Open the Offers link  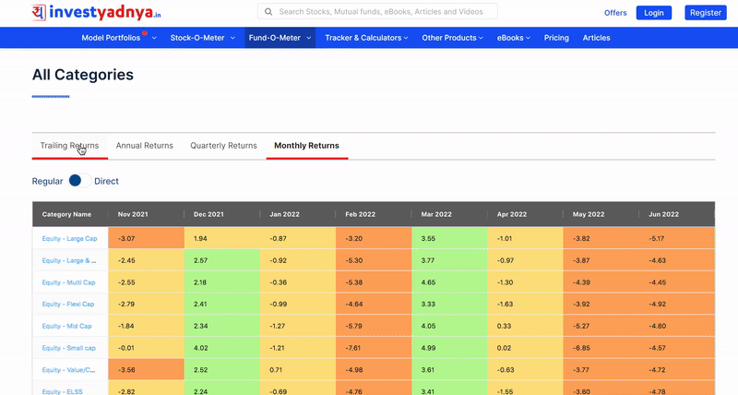coord(615,13)
